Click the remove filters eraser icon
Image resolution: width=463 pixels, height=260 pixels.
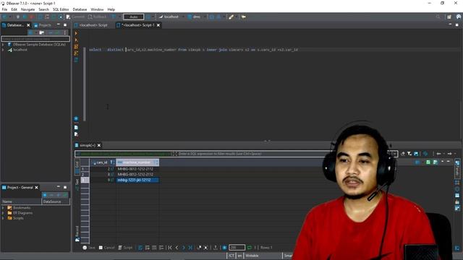click(x=402, y=154)
